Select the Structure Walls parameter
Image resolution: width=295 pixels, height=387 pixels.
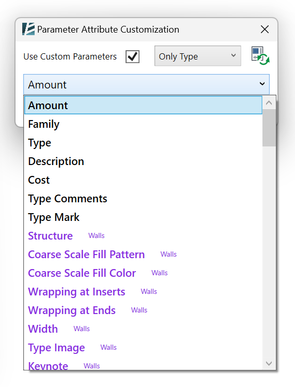[x=143, y=236]
